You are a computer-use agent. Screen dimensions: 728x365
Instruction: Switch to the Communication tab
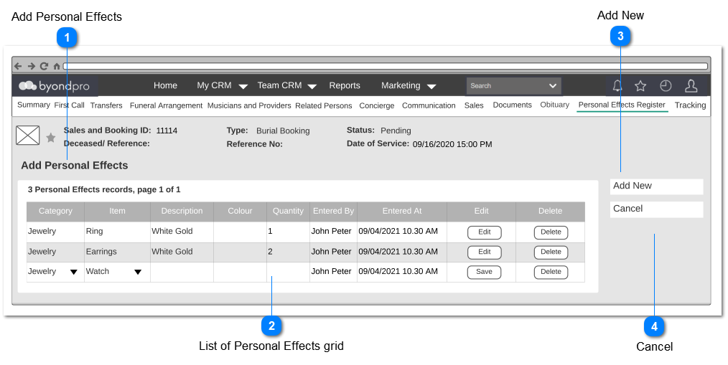pyautogui.click(x=429, y=105)
